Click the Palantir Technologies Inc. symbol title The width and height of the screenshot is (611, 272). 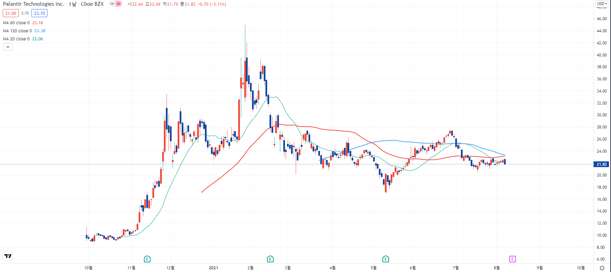pyautogui.click(x=33, y=4)
